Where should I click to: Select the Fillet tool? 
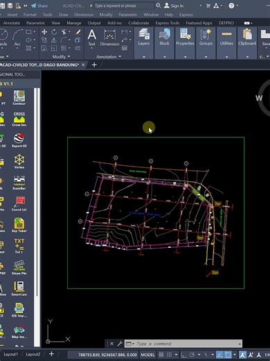[x=64, y=40]
